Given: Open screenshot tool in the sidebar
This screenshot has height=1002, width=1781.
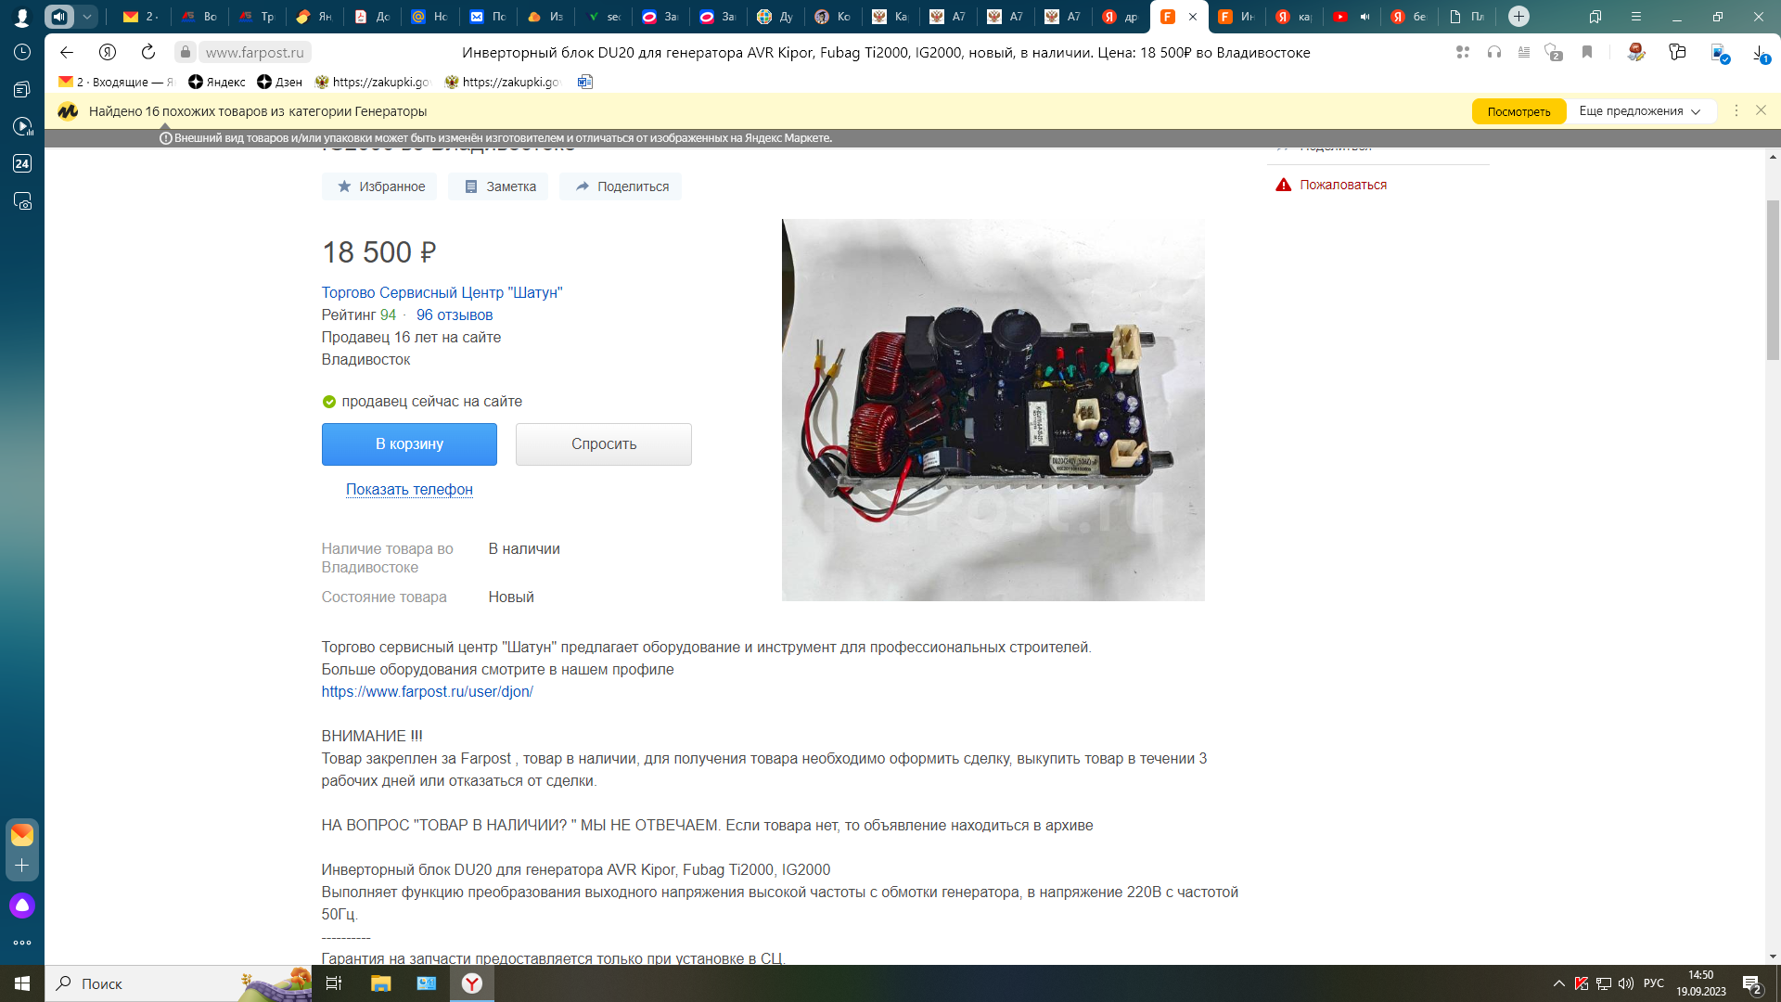Looking at the screenshot, I should pos(22,201).
